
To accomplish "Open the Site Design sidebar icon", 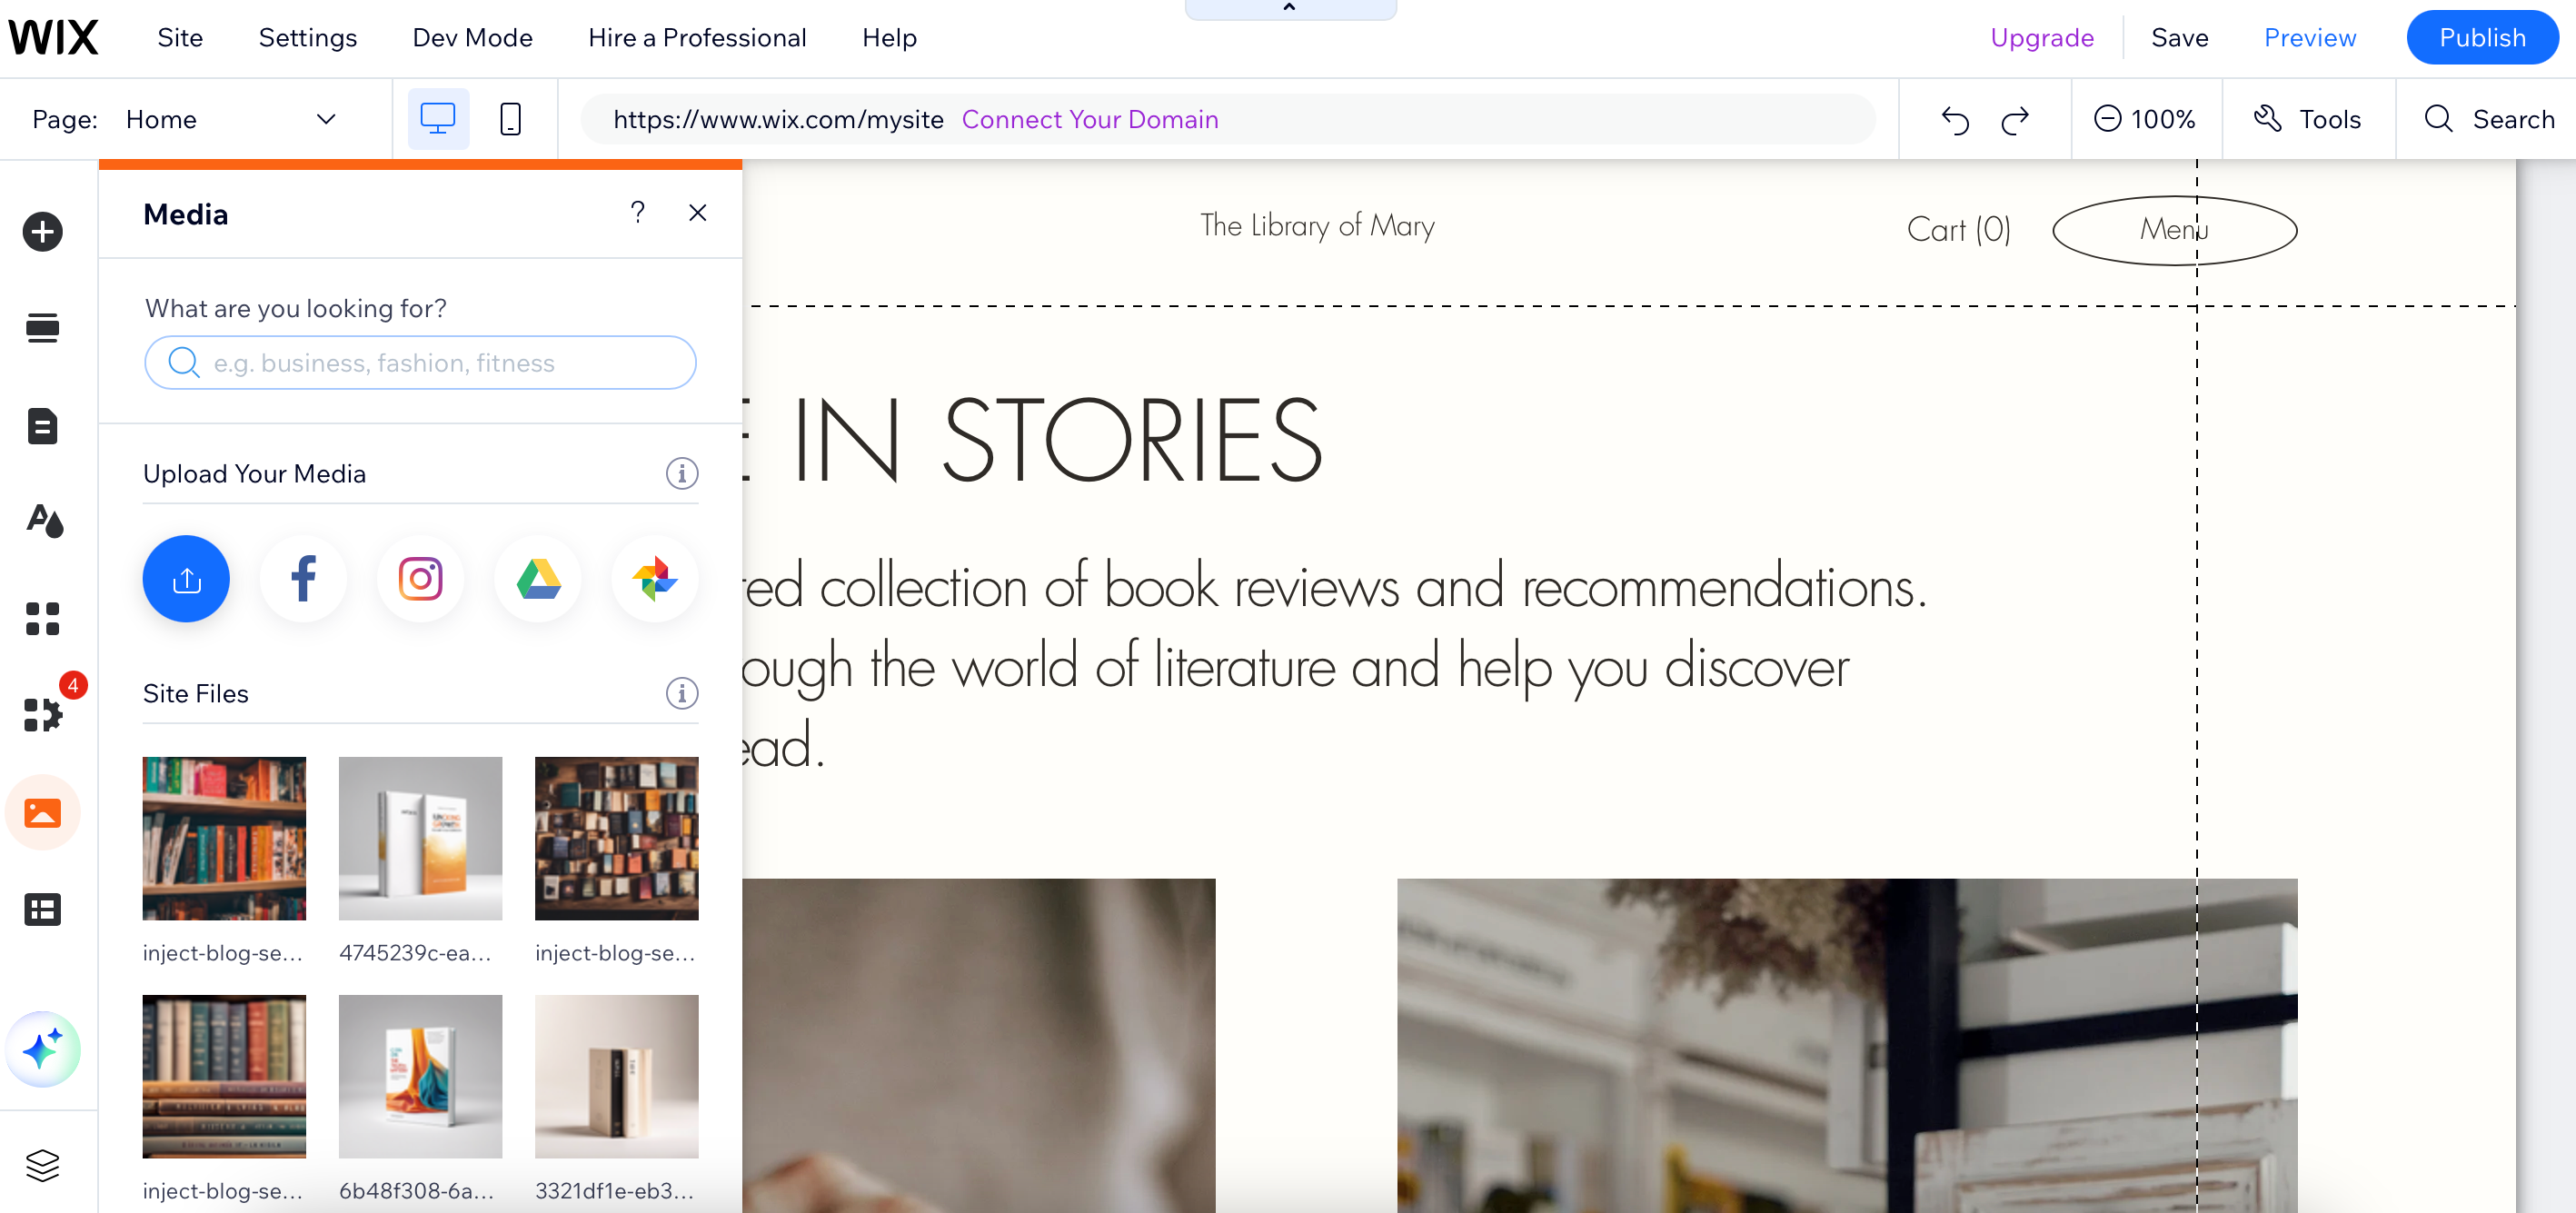I will coord(44,521).
